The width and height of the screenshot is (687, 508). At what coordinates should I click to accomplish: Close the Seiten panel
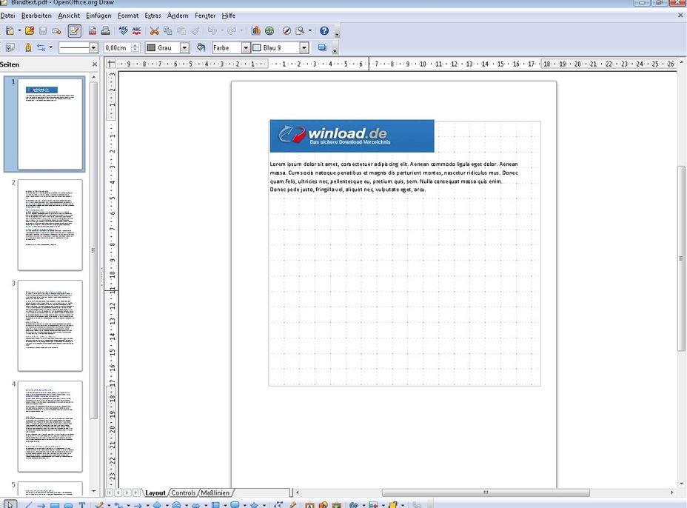tap(95, 64)
